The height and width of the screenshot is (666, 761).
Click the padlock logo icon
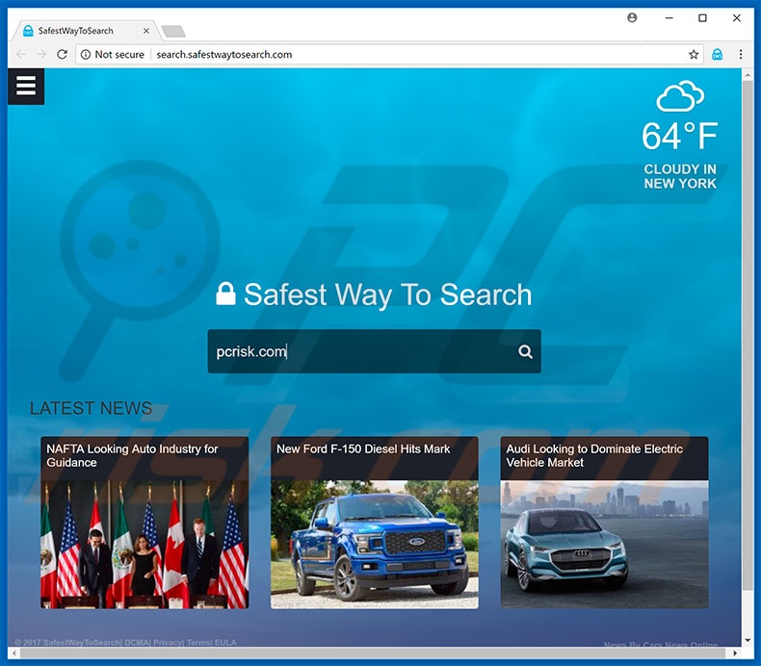[x=225, y=294]
